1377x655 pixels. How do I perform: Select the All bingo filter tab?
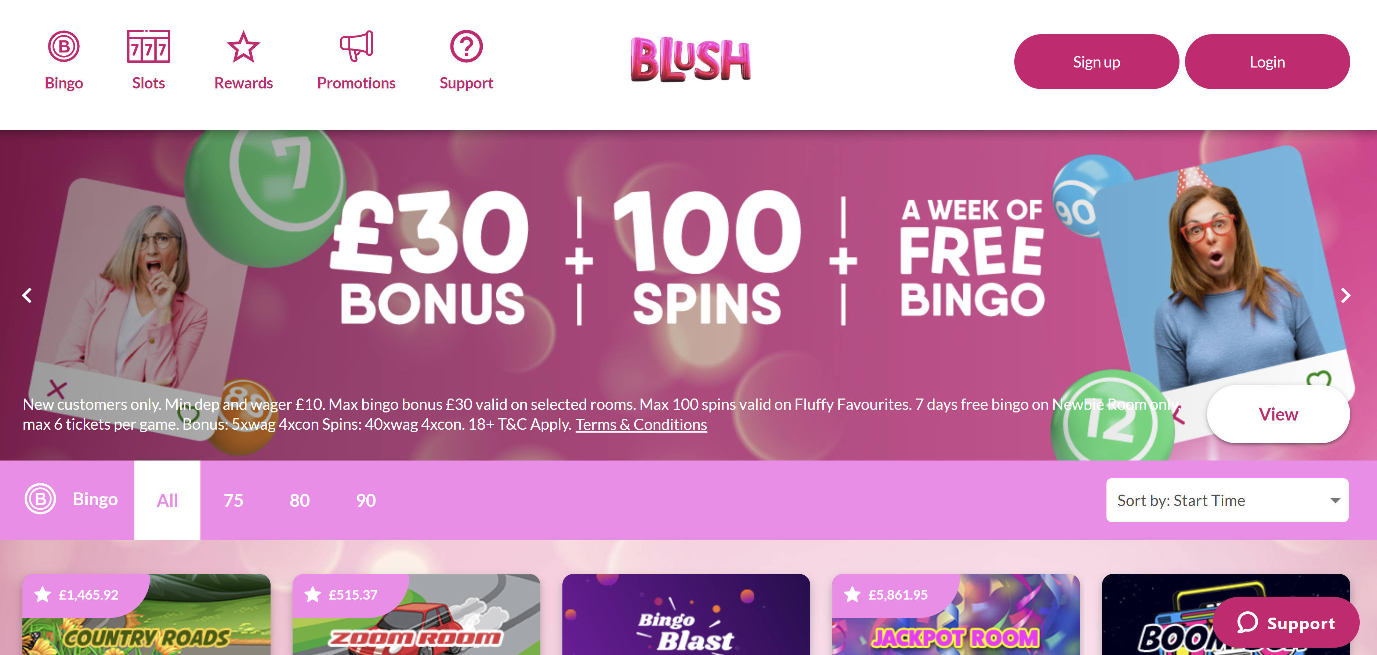[x=167, y=500]
